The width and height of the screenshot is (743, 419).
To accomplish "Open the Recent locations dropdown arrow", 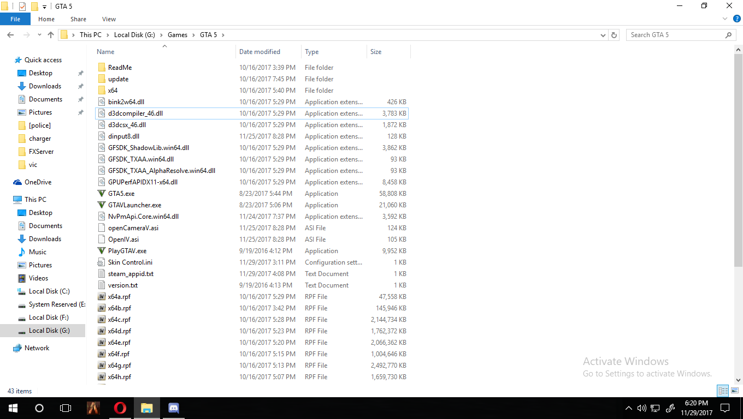I will 39,35.
